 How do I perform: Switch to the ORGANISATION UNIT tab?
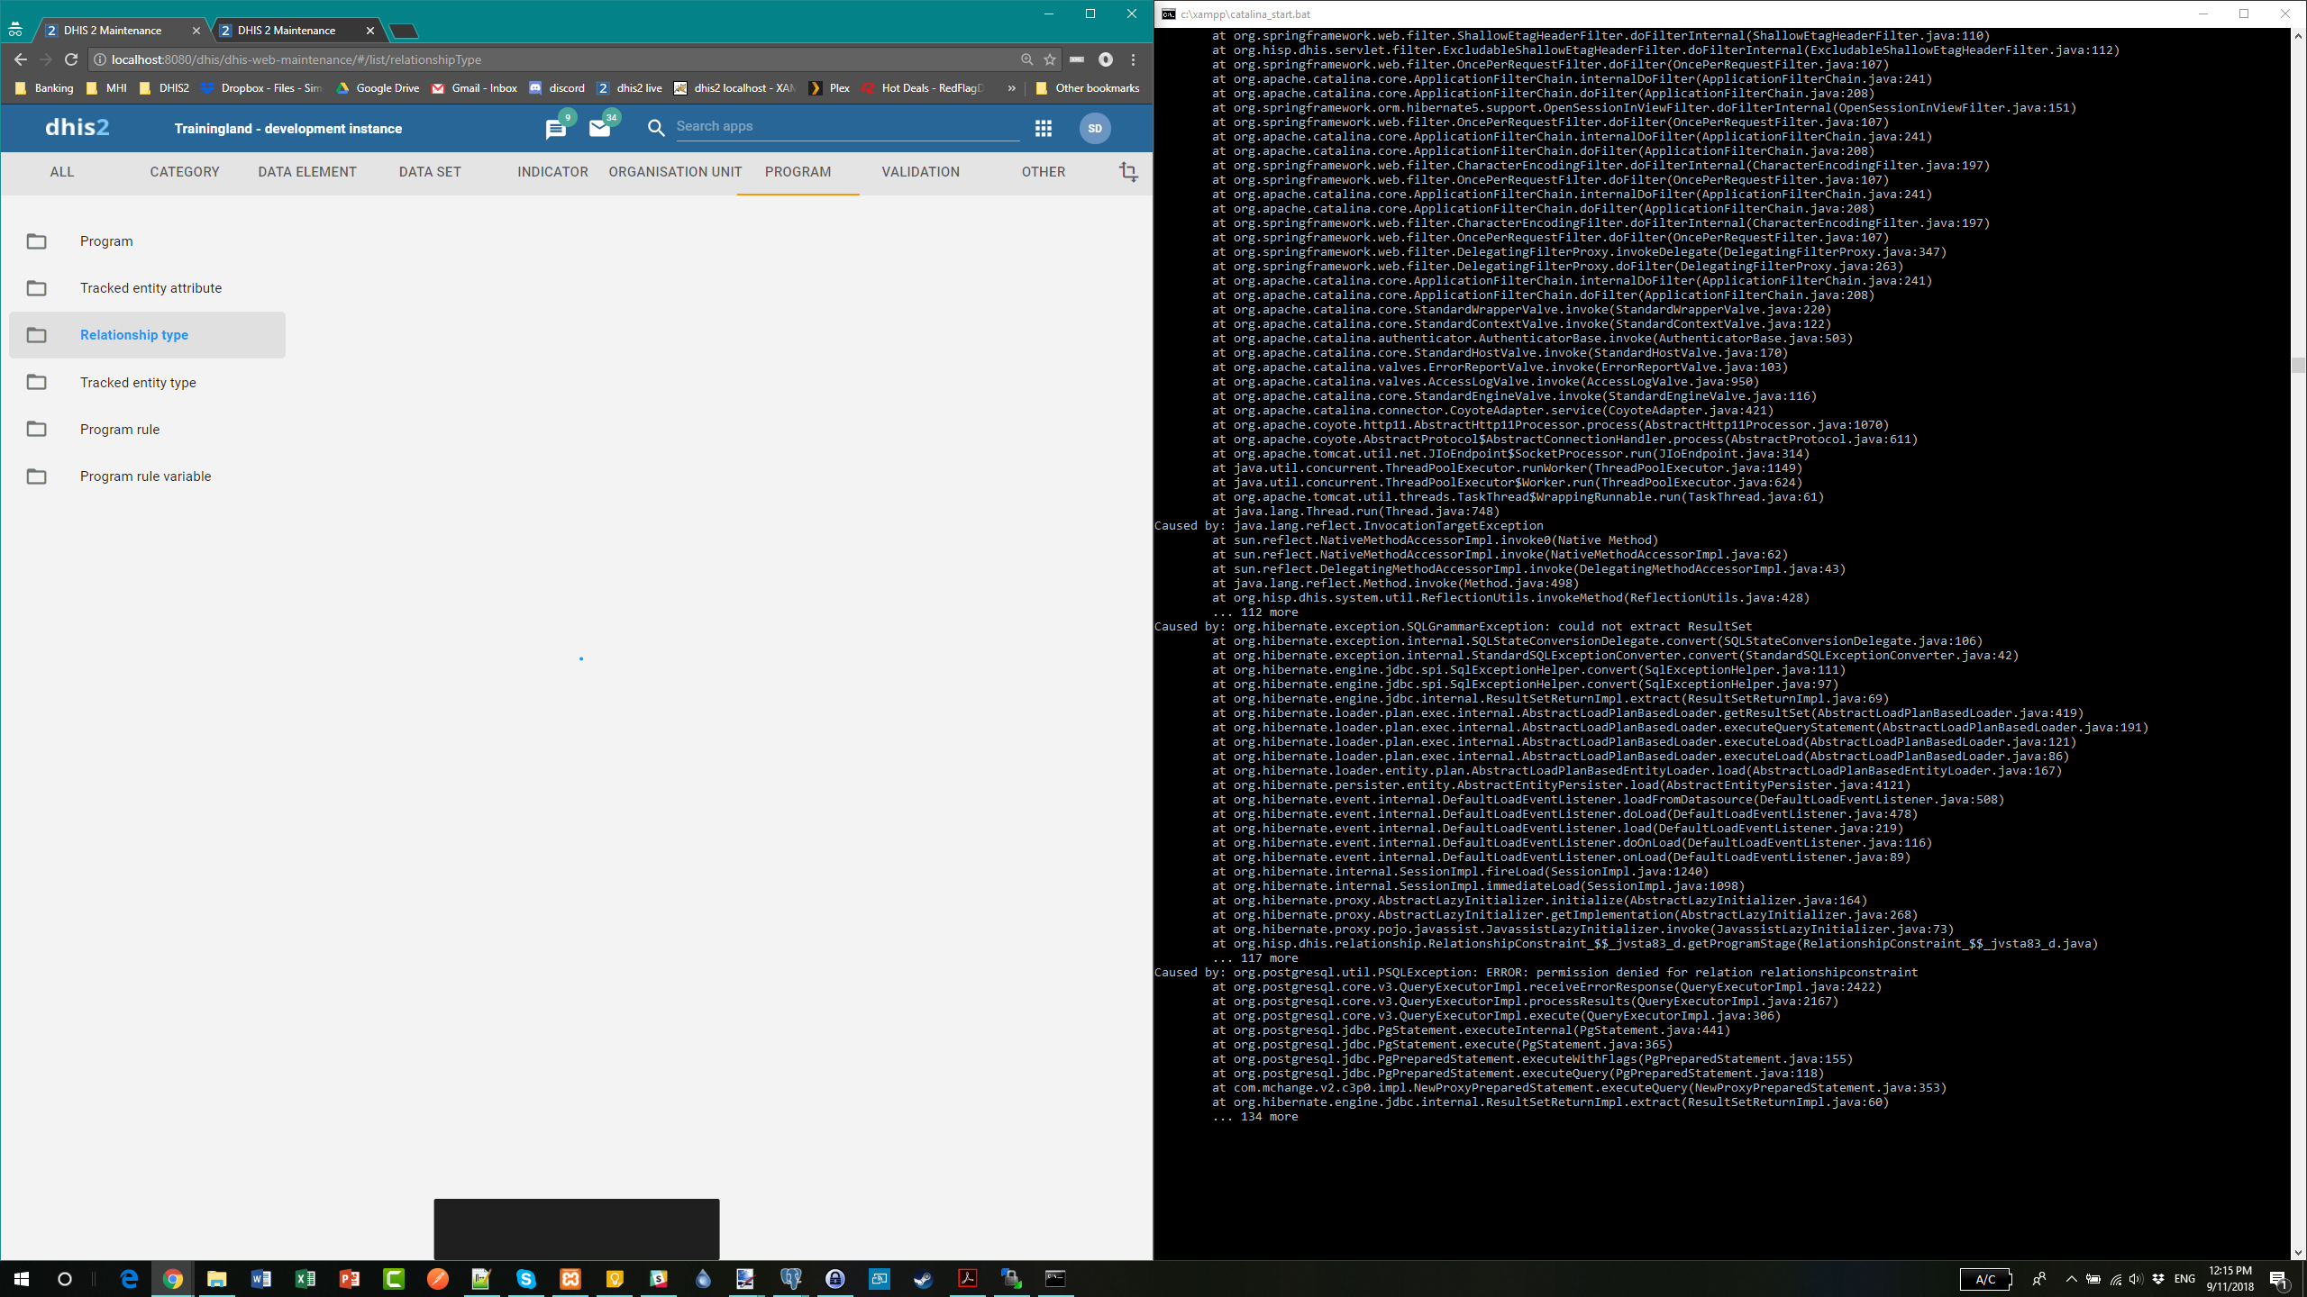click(674, 172)
